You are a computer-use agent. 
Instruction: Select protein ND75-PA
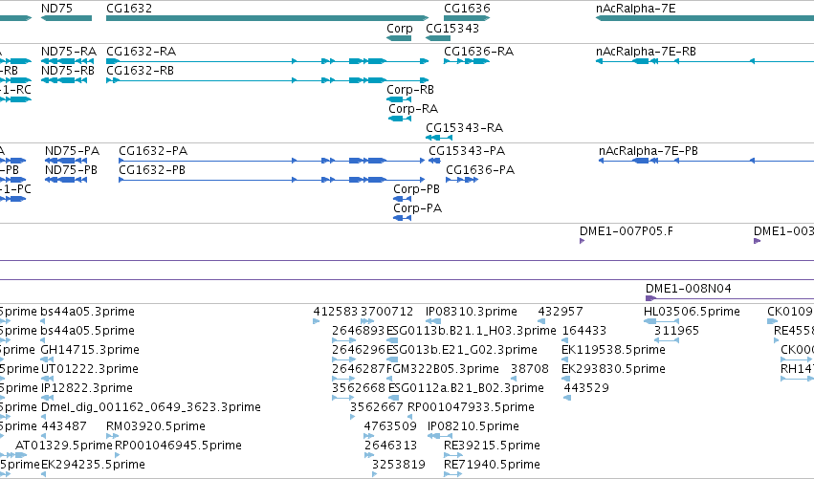click(x=66, y=161)
